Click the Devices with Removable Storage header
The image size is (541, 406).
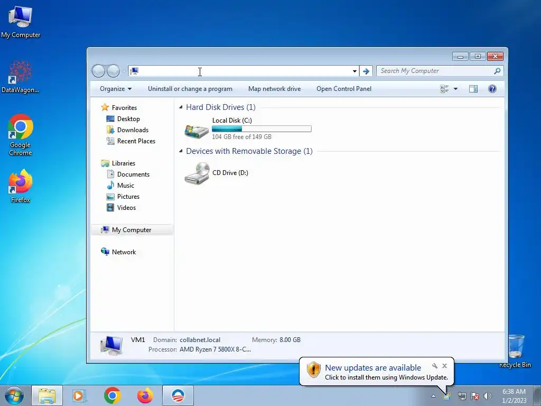(x=249, y=151)
